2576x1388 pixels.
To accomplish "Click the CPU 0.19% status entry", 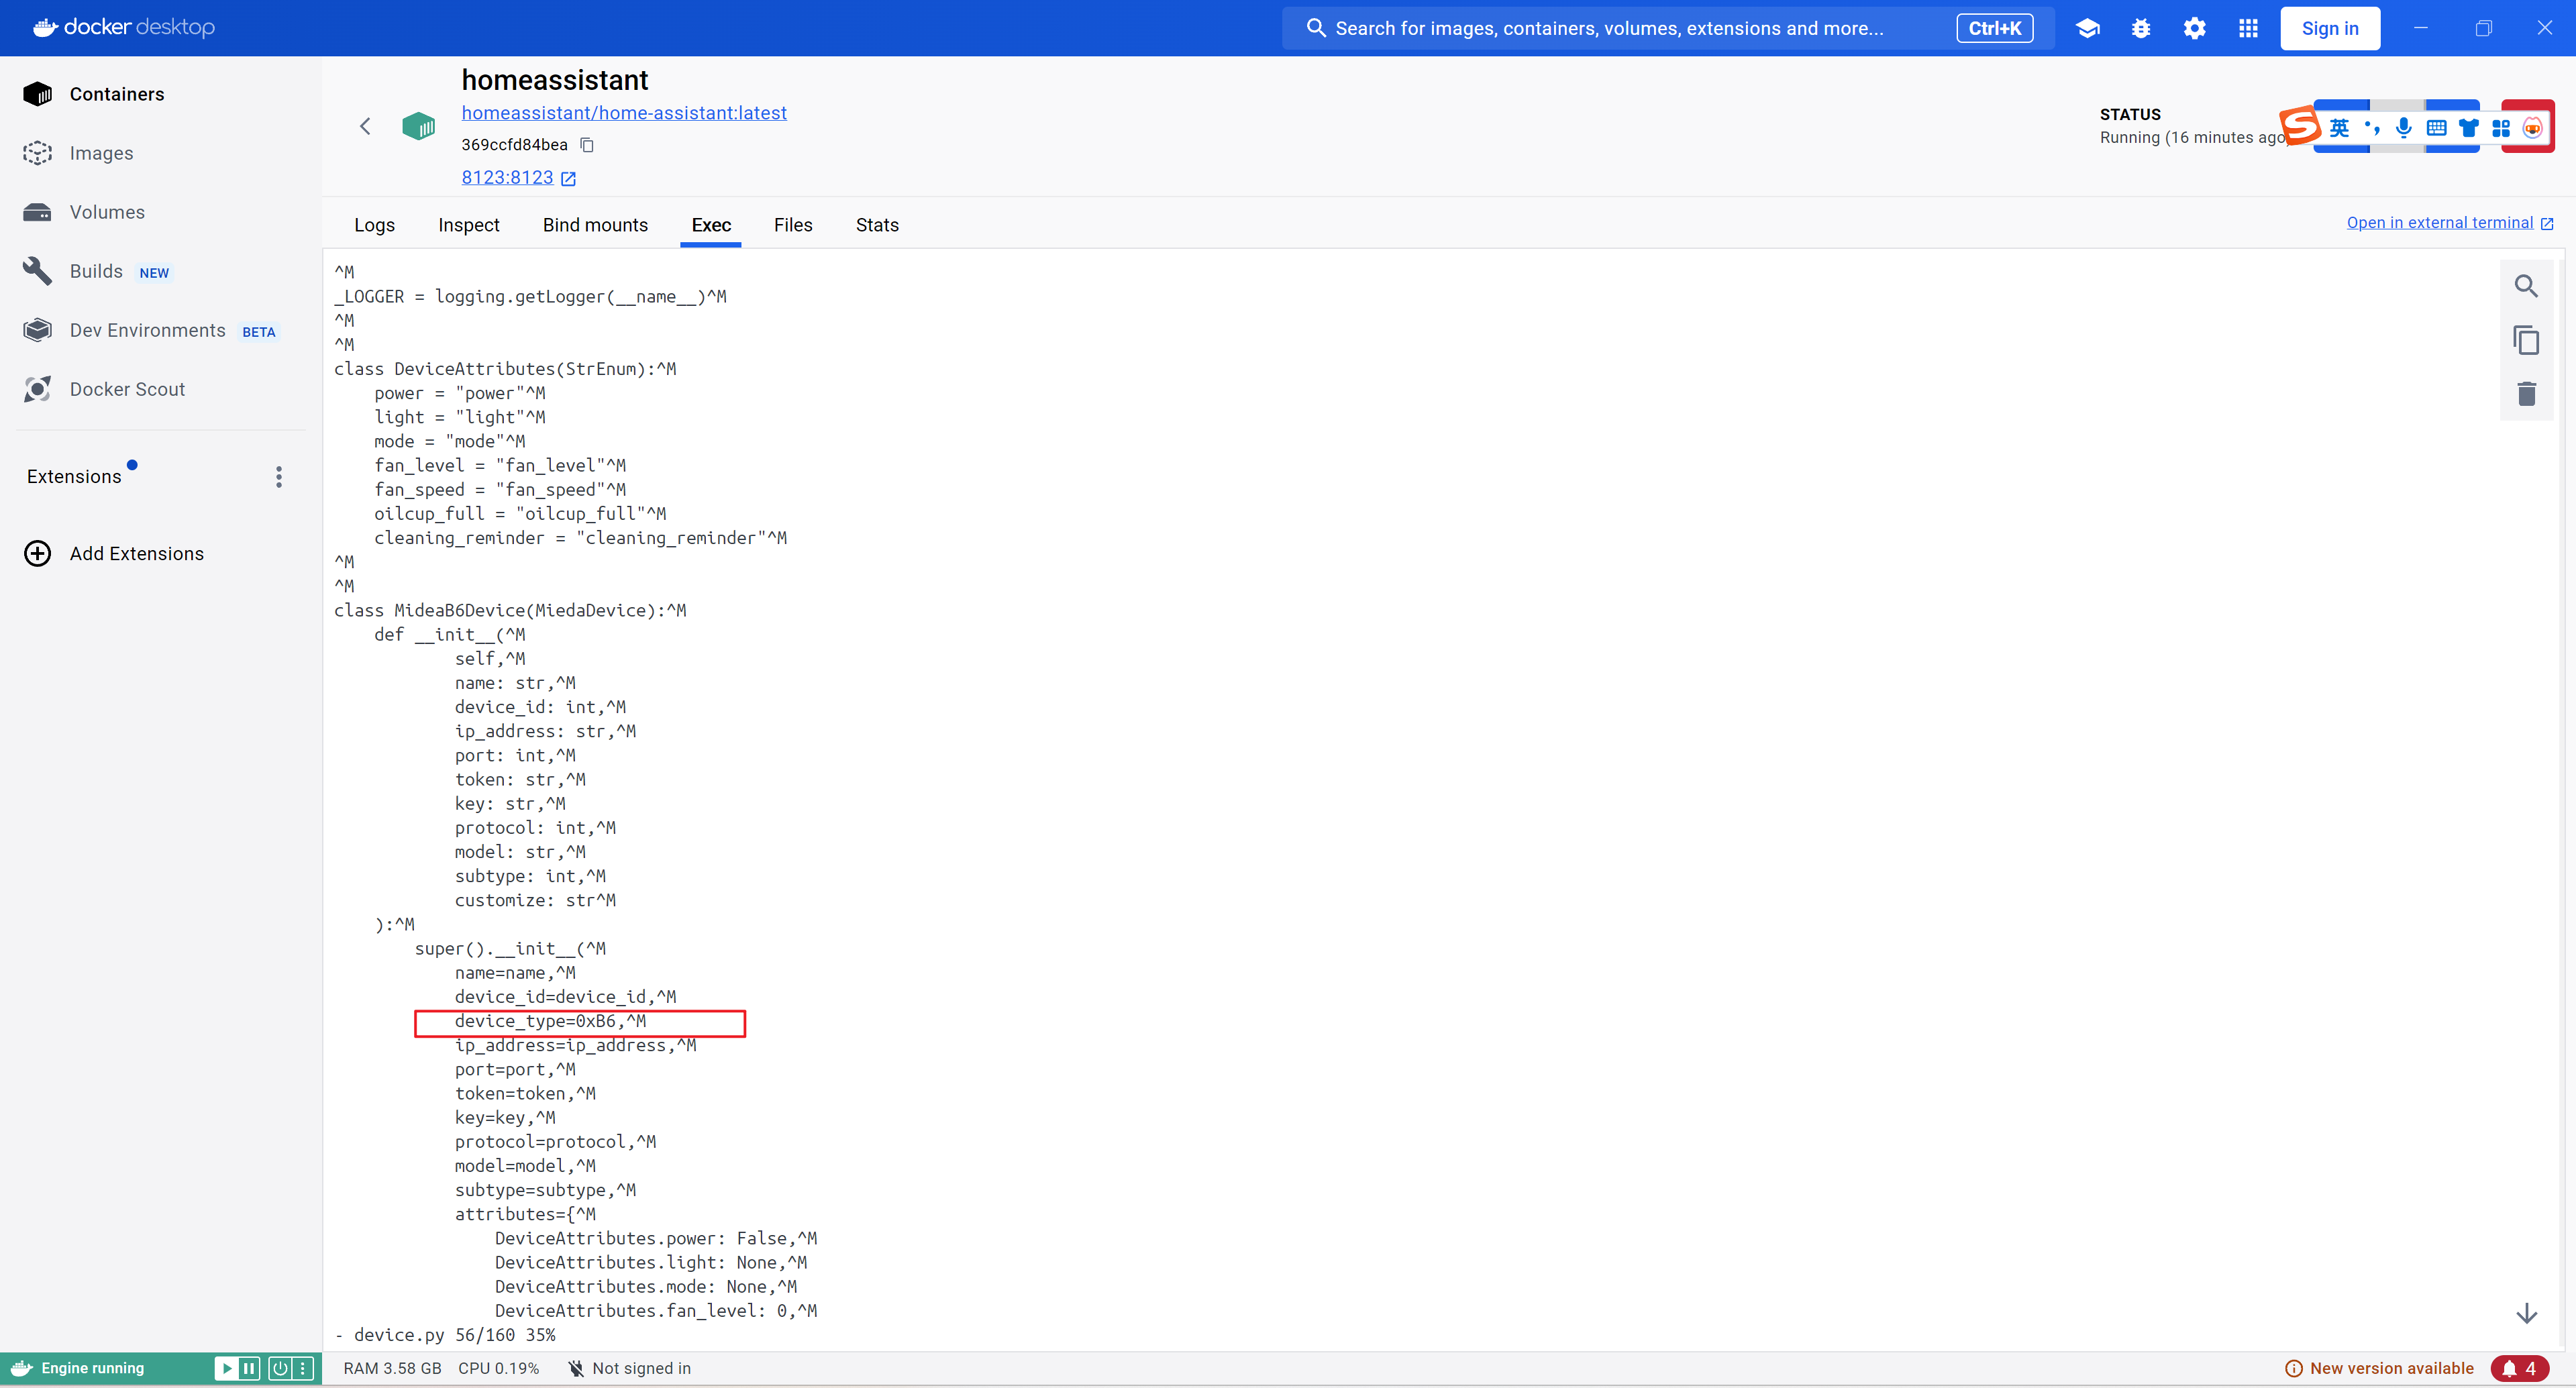I will [x=498, y=1368].
